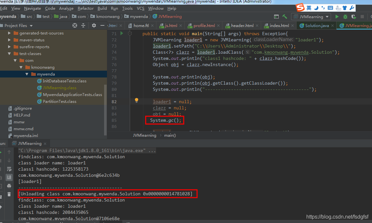Screen dimensions: 372x223
Task: Collapse test-classes folder
Action: point(9,54)
